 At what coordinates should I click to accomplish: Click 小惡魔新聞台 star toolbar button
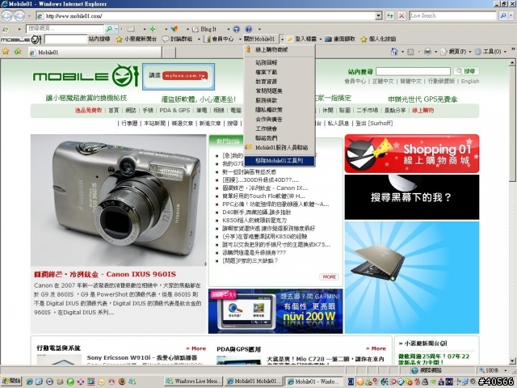[137, 39]
